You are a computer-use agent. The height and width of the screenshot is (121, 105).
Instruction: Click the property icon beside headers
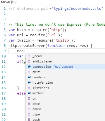[x=29, y=77]
